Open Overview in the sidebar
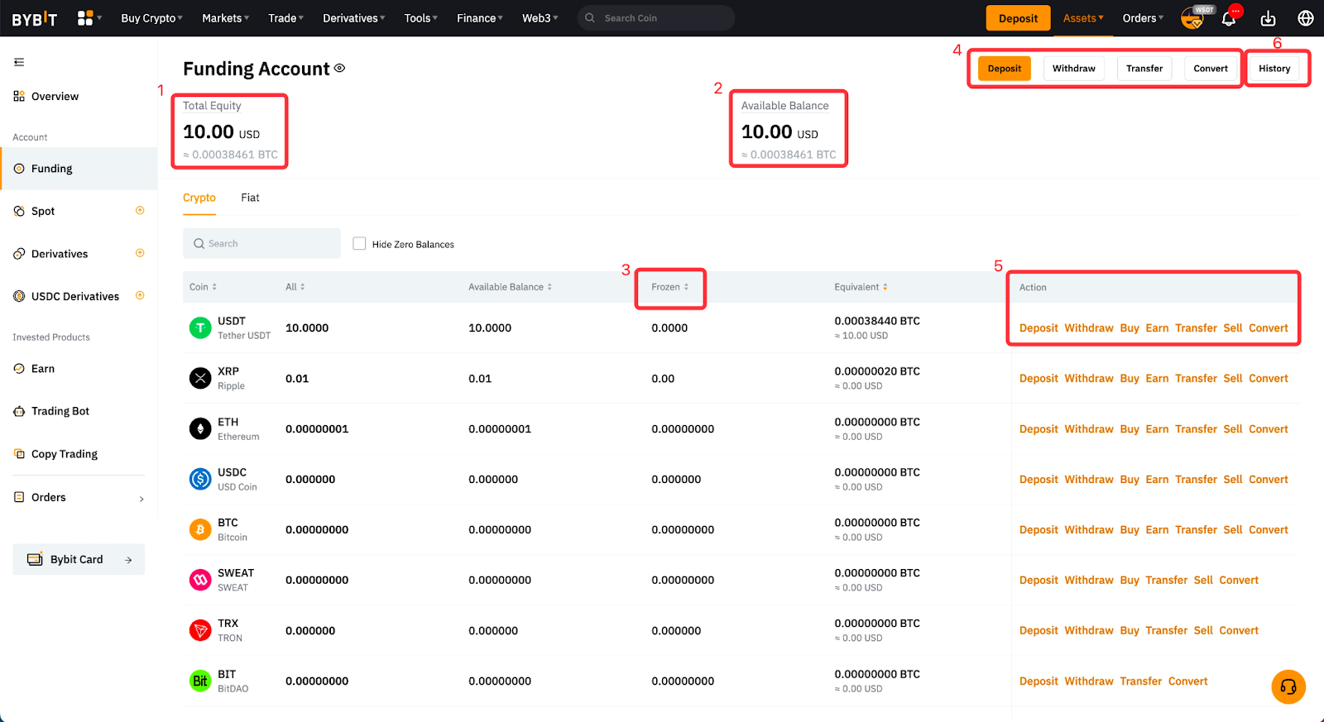 (79, 97)
